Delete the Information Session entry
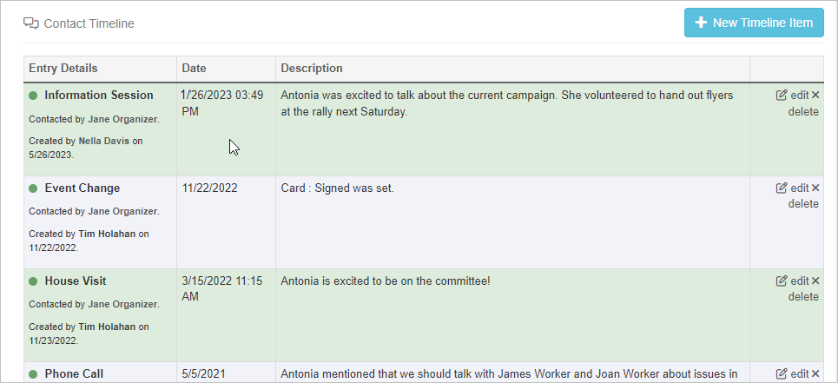 (x=803, y=112)
